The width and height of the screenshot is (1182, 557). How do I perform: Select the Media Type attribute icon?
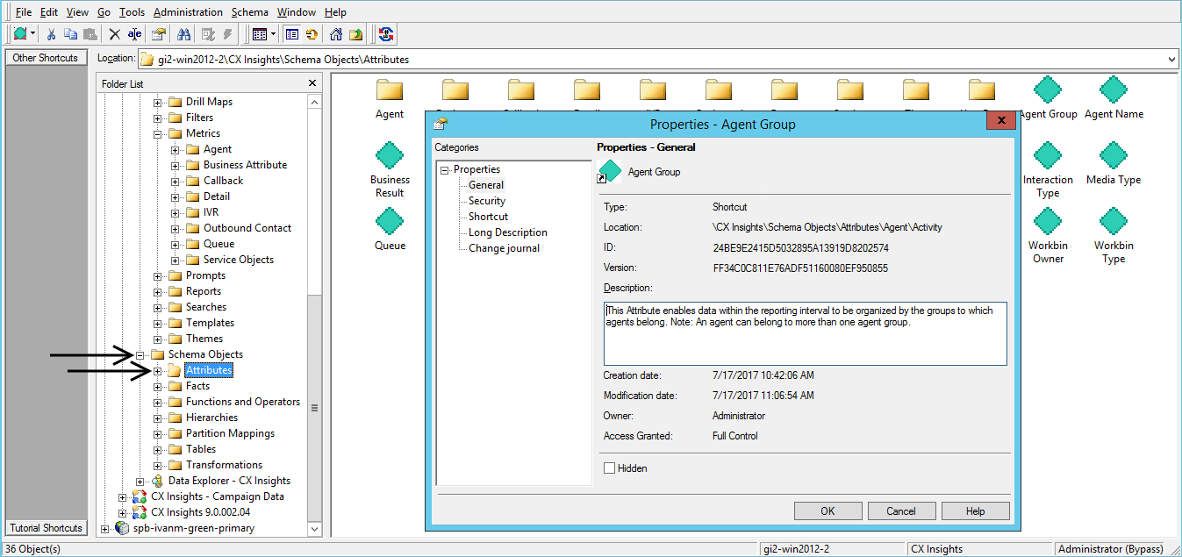[1113, 156]
